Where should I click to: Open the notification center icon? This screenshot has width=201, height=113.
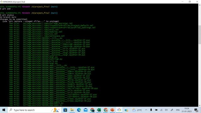pos(196,110)
